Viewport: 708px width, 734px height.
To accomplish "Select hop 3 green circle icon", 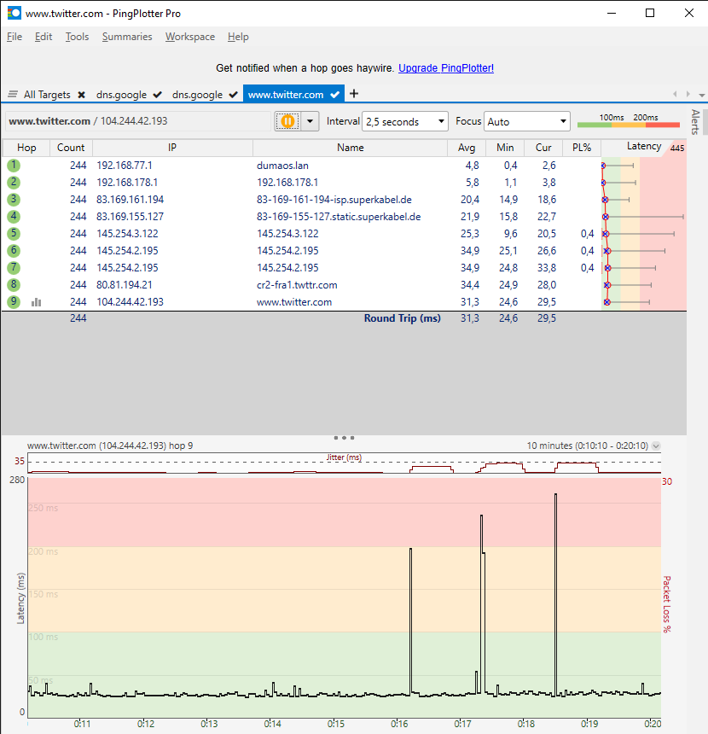I will pyautogui.click(x=14, y=200).
